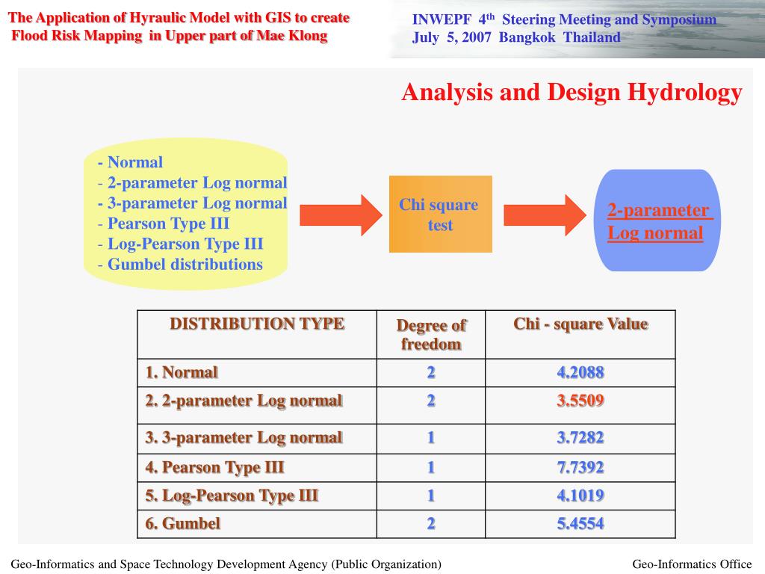The width and height of the screenshot is (765, 574).
Task: Select the red chi-square value 3.5509
Action: 580,401
